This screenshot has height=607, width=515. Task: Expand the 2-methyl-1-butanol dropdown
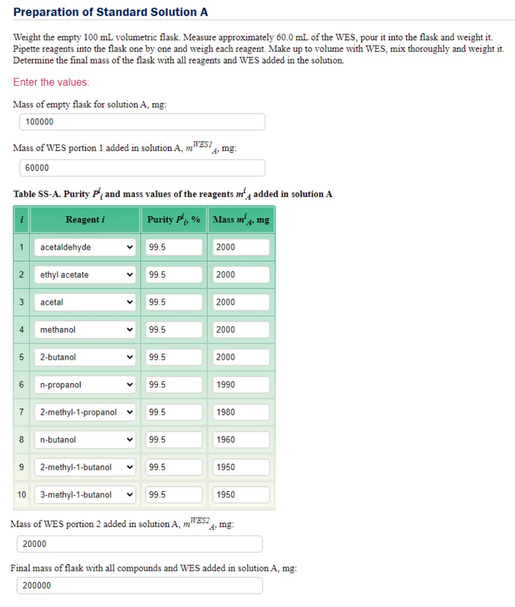pyautogui.click(x=85, y=467)
